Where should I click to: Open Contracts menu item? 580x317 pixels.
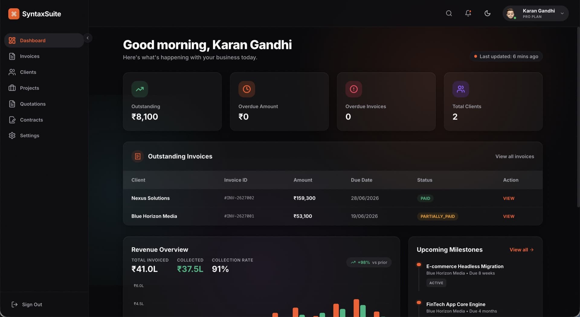[44, 120]
